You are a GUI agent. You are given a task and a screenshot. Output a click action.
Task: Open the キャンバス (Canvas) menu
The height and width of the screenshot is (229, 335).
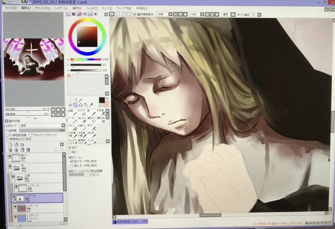42,8
